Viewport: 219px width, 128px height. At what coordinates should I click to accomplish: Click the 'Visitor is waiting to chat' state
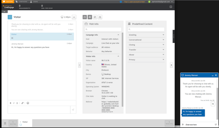pos(109,97)
